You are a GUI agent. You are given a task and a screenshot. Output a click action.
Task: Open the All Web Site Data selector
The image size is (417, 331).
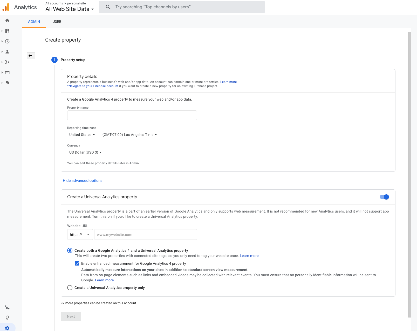(x=70, y=9)
